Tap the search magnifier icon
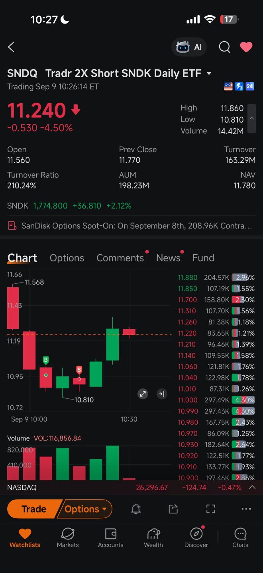 pos(224,47)
